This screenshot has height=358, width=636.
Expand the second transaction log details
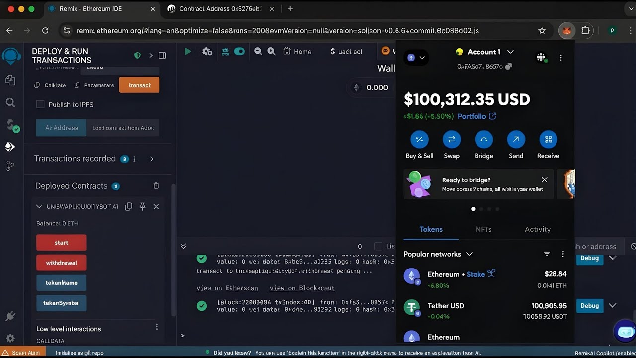click(x=613, y=305)
